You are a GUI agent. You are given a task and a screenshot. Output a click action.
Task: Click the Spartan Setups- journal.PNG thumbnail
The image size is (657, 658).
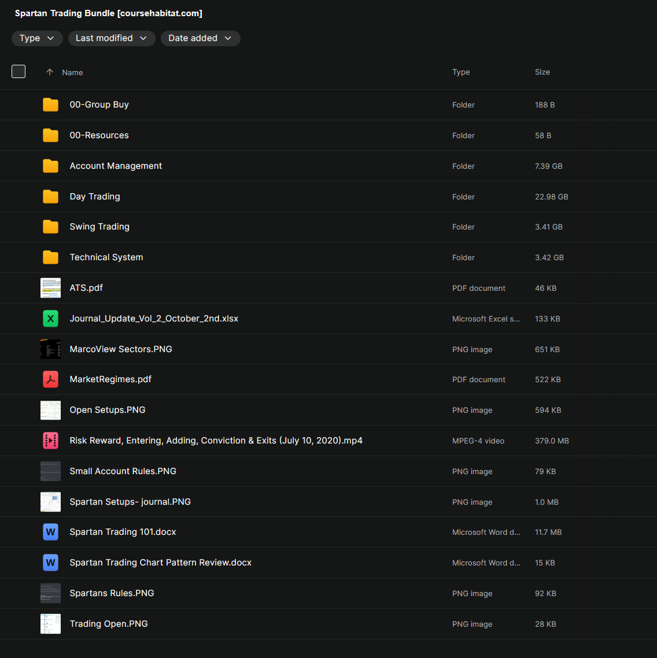50,502
